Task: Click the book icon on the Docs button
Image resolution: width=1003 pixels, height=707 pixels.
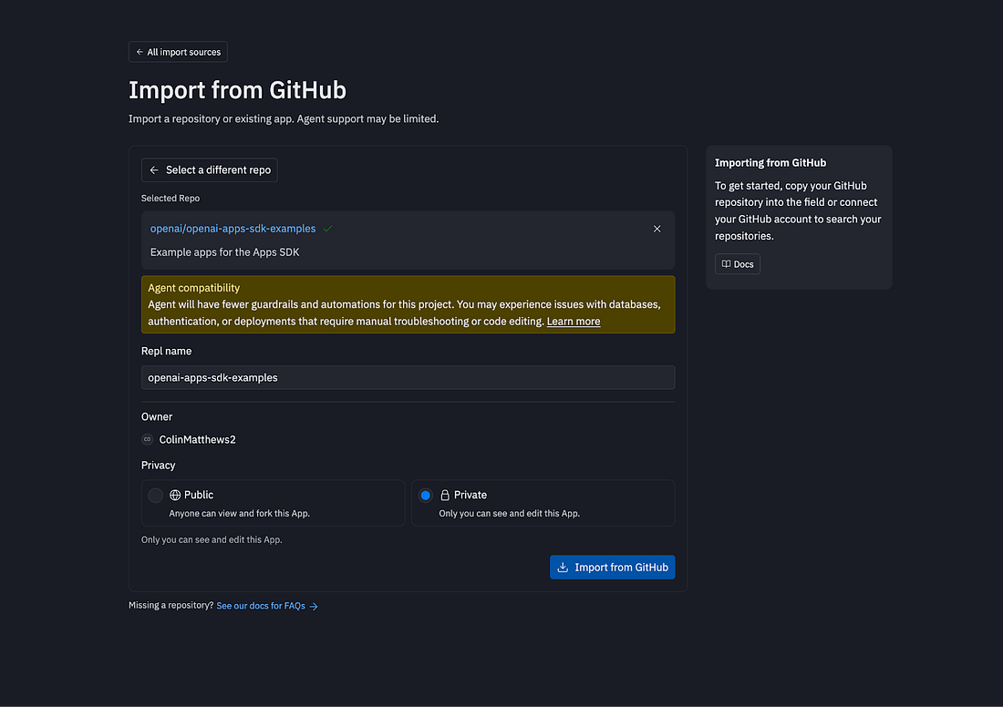Action: pos(726,264)
